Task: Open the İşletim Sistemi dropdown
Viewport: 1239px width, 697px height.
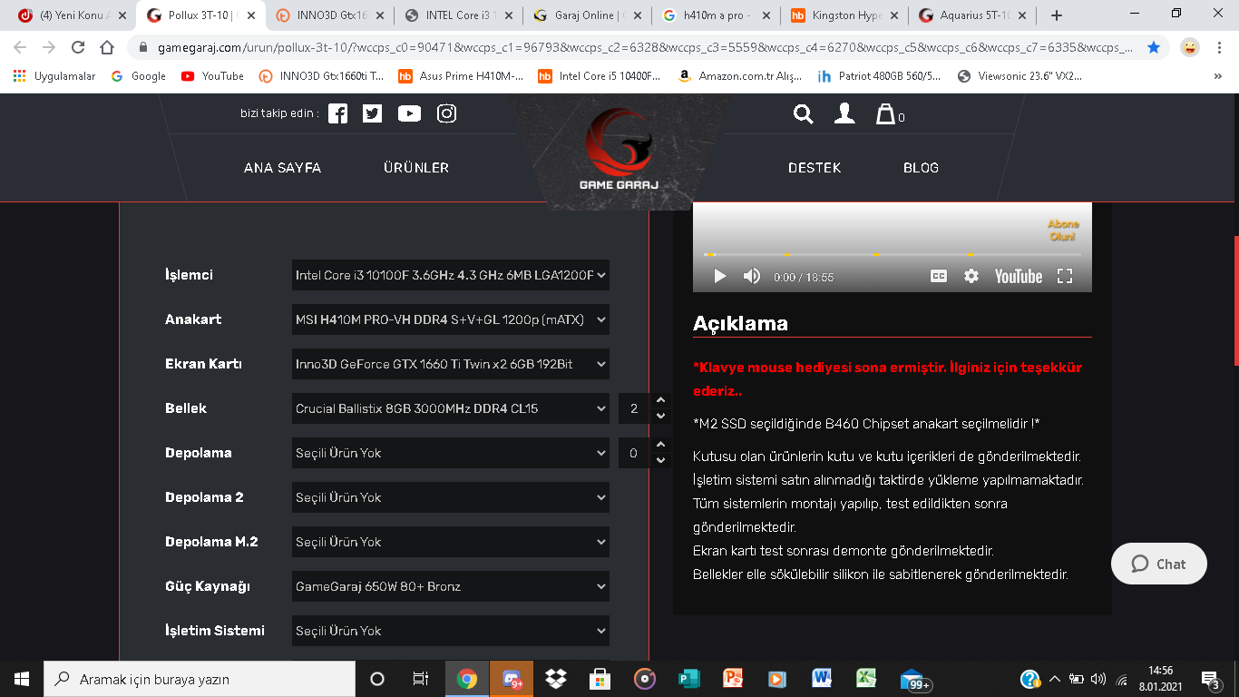Action: point(451,631)
